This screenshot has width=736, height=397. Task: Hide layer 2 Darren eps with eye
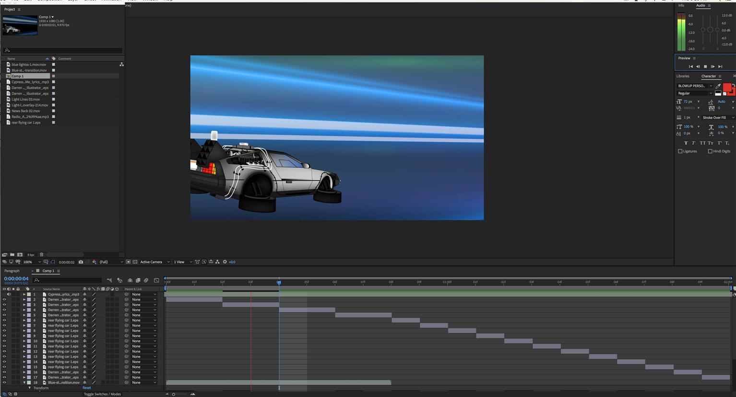pyautogui.click(x=4, y=299)
